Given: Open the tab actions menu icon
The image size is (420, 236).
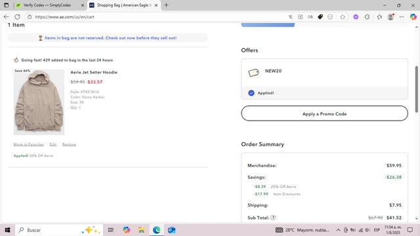Looking at the screenshot, I should (x=6, y=5).
